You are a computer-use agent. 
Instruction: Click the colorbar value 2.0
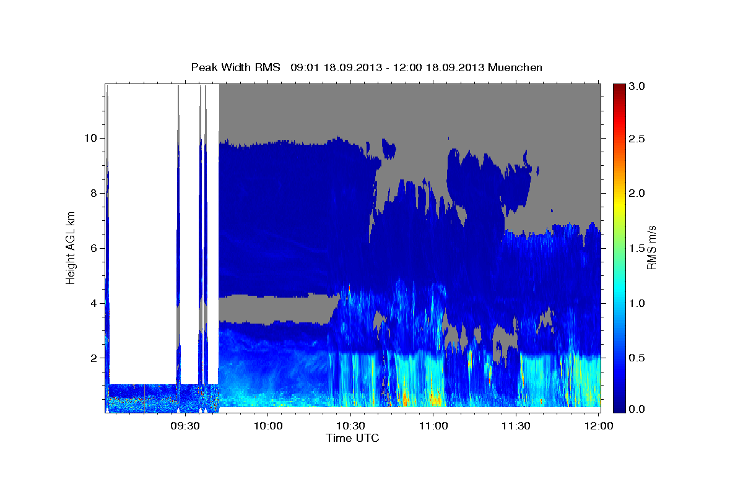point(638,193)
